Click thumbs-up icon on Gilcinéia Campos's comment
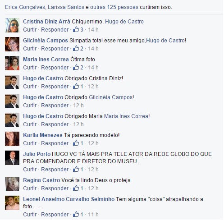Viewport: 224px width, 220px height. 76,48
